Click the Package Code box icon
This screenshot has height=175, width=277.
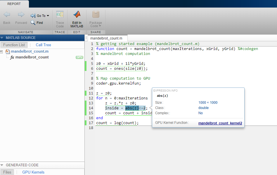[96, 15]
